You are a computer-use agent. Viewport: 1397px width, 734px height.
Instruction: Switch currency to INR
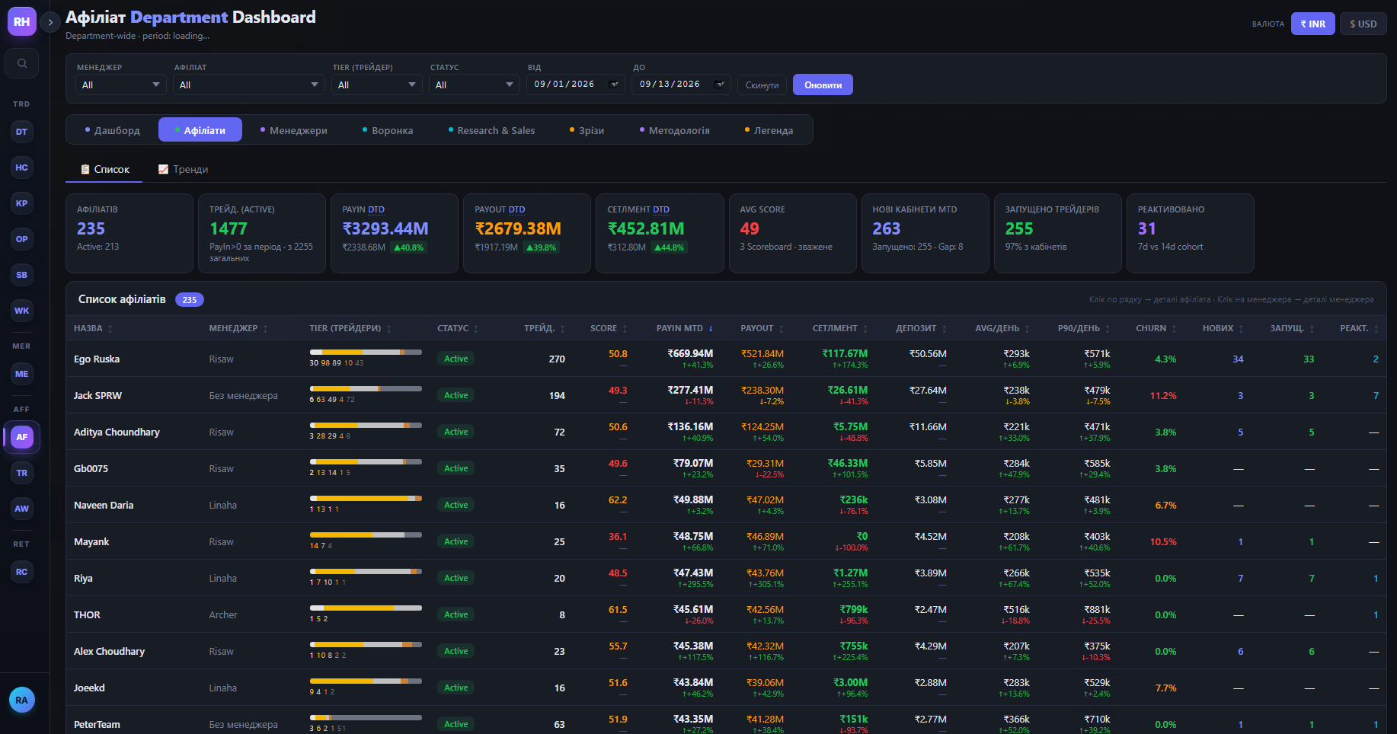click(1312, 24)
